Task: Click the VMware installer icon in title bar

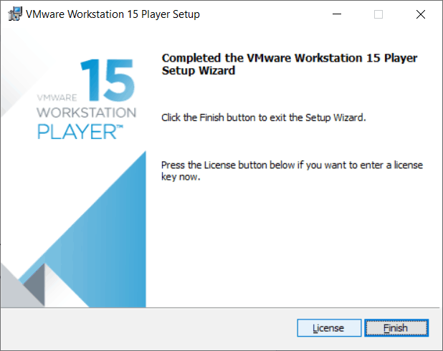Action: click(14, 14)
